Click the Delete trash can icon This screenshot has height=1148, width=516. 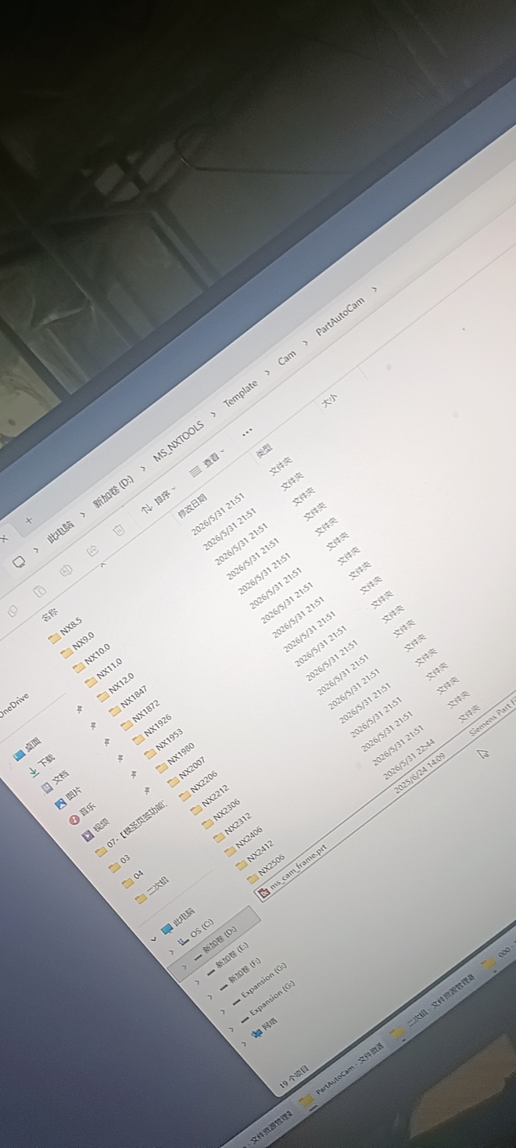click(118, 530)
